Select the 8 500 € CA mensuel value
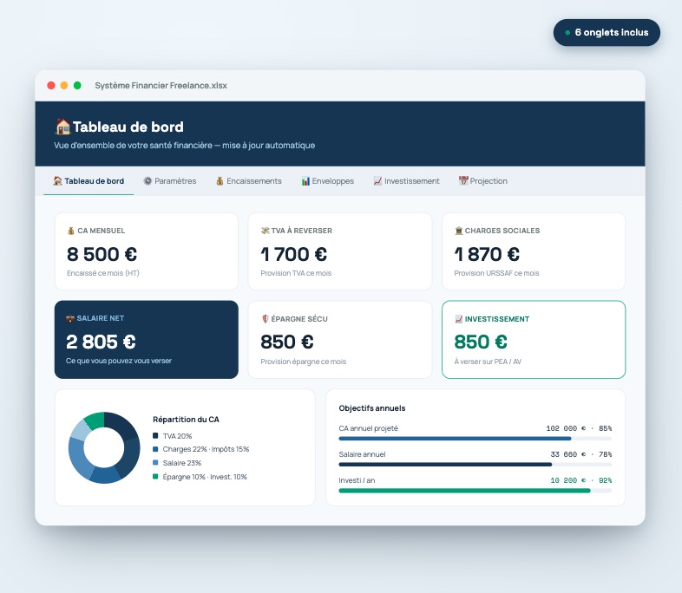 pos(102,255)
